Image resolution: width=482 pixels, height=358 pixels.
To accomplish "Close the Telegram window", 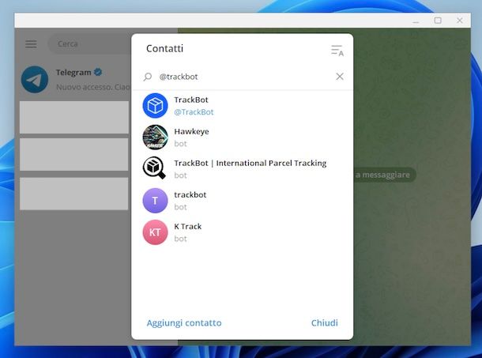I will pos(460,21).
